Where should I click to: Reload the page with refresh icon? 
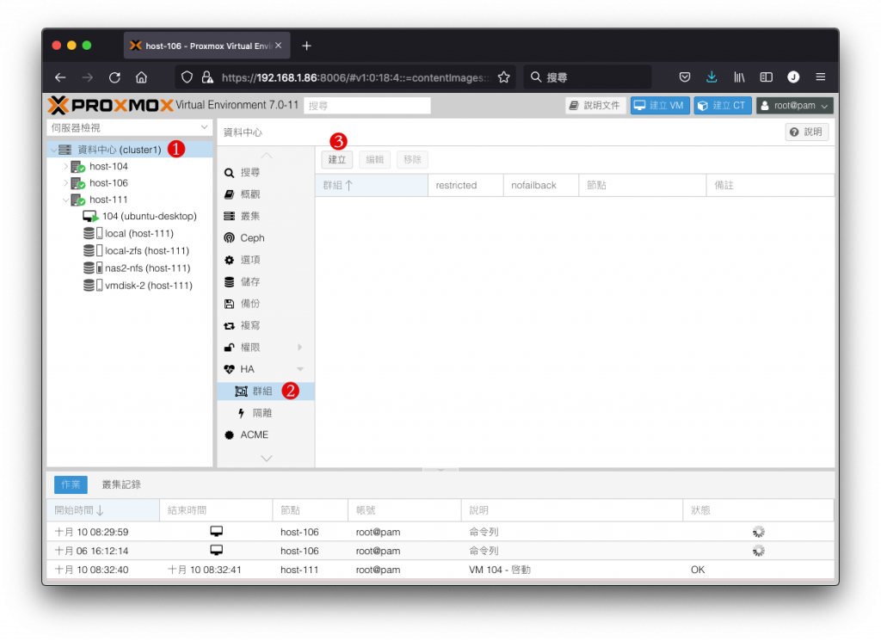[x=114, y=77]
